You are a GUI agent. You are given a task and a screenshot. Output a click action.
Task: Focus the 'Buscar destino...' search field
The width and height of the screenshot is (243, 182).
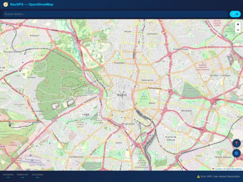(x=115, y=14)
